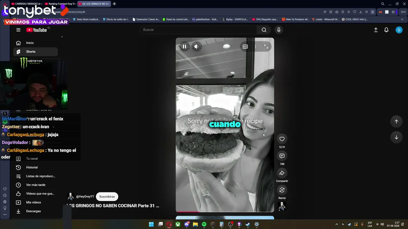Focus the Buscar search field

click(198, 30)
